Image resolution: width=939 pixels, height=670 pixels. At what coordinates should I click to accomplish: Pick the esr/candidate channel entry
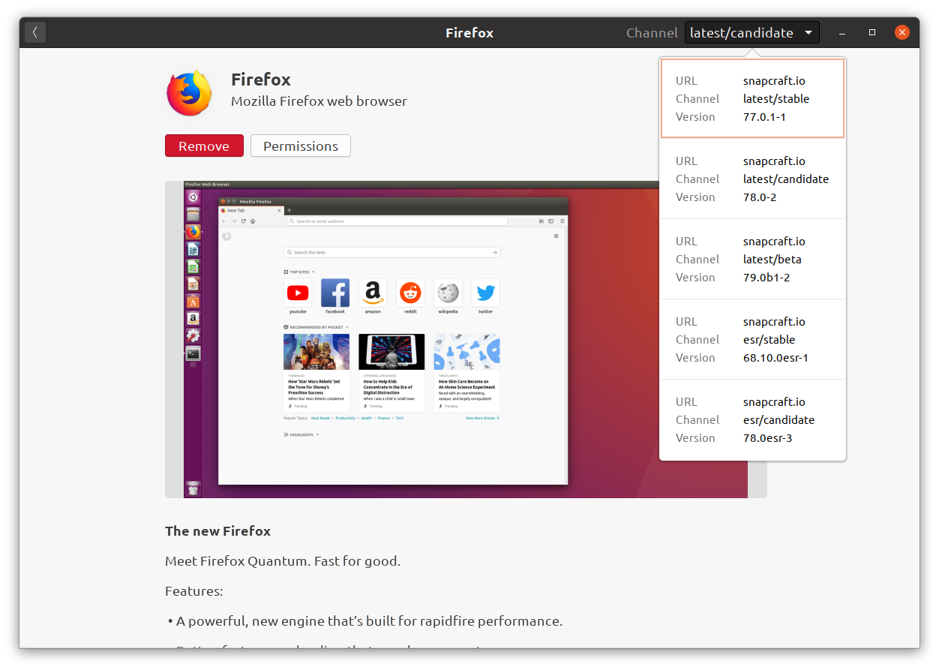click(752, 419)
